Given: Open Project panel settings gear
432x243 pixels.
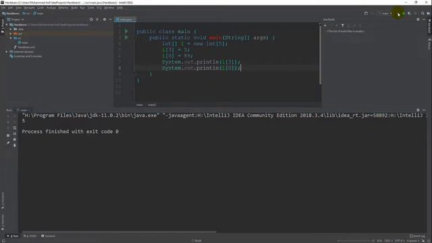Looking at the screenshot, I should 105,20.
